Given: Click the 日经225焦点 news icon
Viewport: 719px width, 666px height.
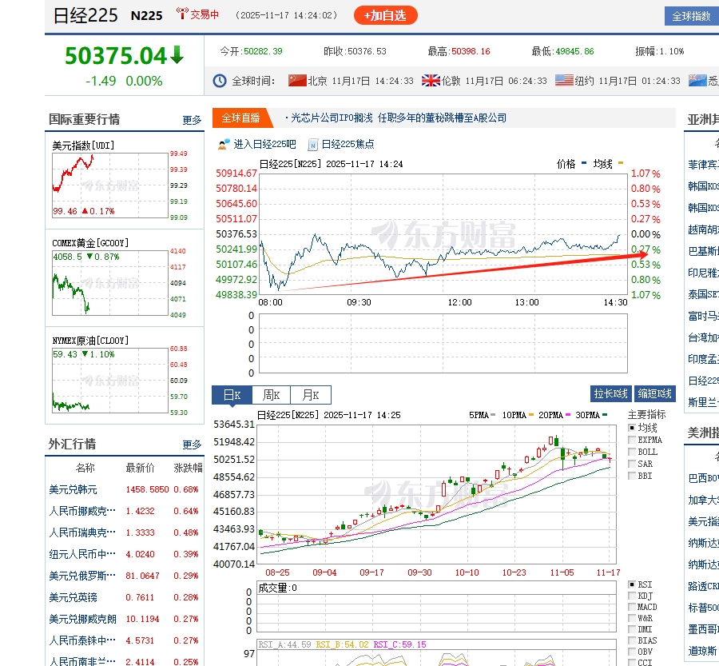Looking at the screenshot, I should coord(312,145).
